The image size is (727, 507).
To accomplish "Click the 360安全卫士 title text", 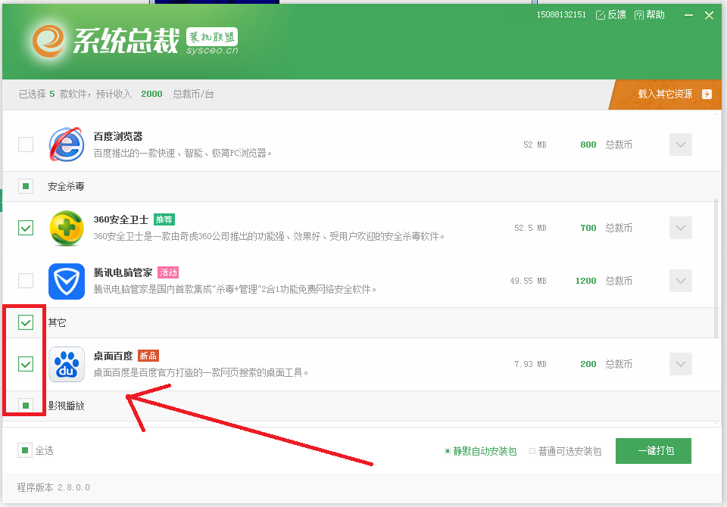I will (120, 219).
